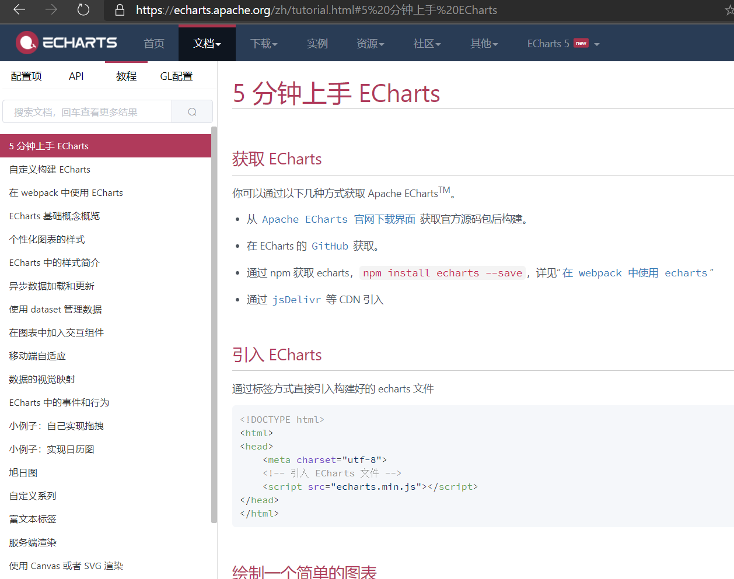Open the 资源 dropdown menu
Screen dimensions: 734x579
coord(370,43)
